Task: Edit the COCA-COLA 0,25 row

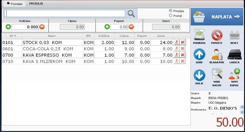Action: click(176, 49)
